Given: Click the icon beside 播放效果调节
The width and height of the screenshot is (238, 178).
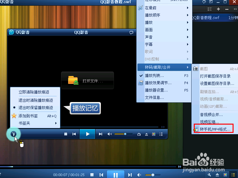Looking at the screenshot, I should click(x=141, y=83).
